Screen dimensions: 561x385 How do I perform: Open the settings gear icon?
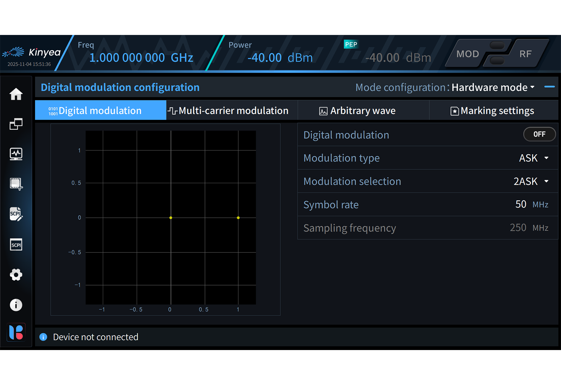(16, 275)
